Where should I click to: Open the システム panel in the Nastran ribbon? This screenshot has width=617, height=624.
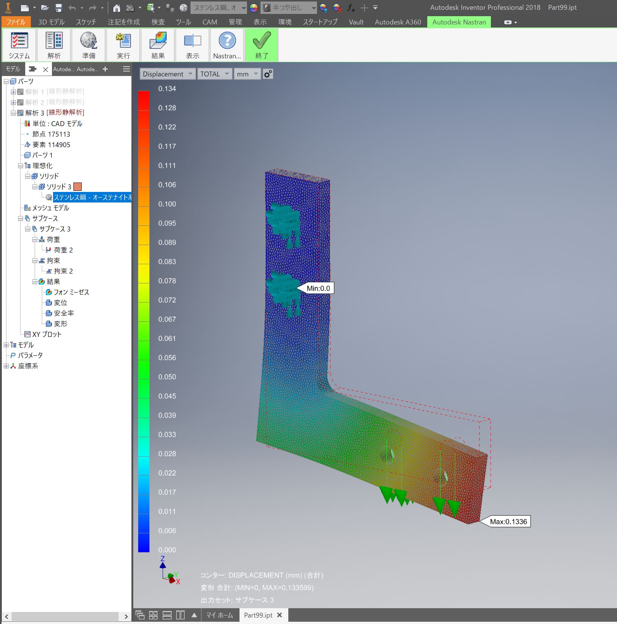[x=19, y=45]
